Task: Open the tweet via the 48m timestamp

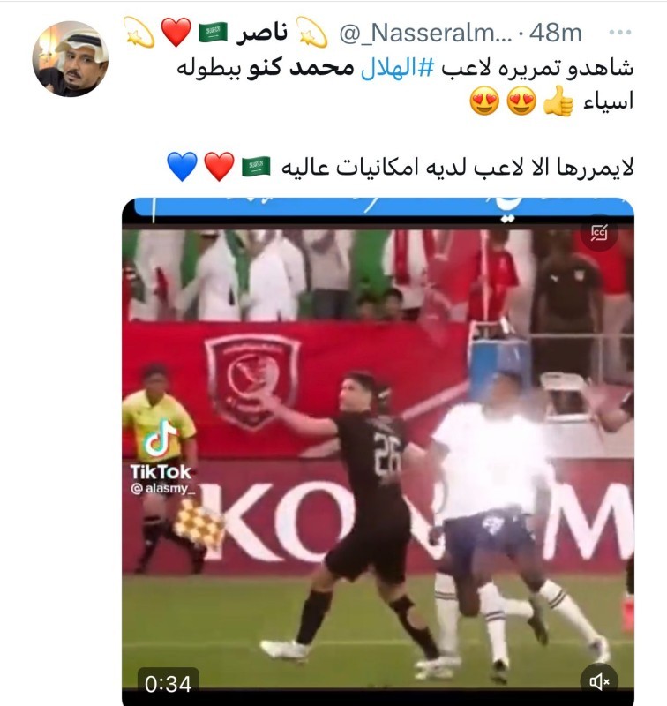Action: point(555,33)
